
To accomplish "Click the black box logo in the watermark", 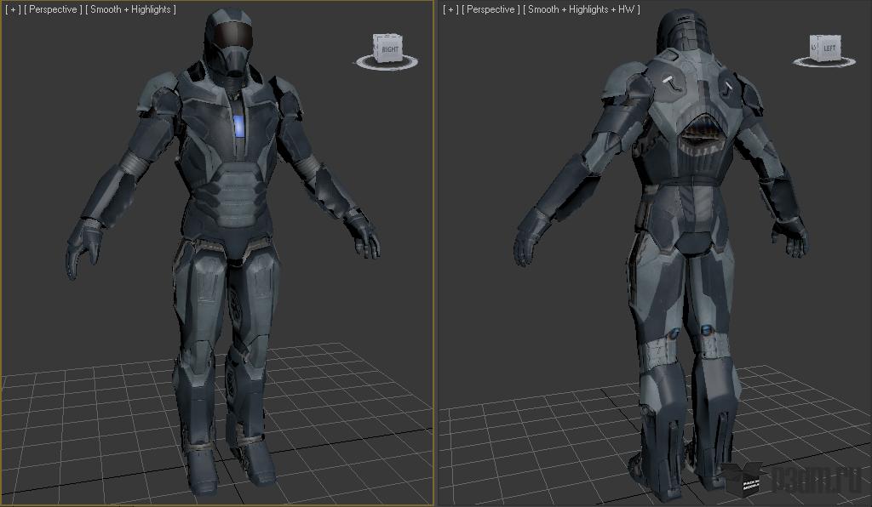I will tap(746, 478).
